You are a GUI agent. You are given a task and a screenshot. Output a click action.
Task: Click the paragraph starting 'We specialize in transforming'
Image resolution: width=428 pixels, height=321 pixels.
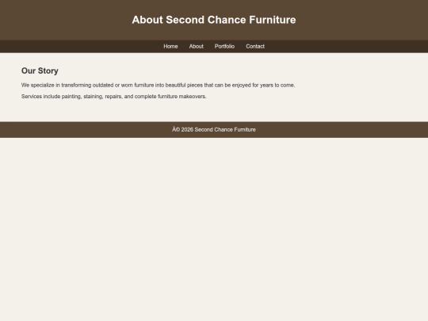(x=158, y=85)
